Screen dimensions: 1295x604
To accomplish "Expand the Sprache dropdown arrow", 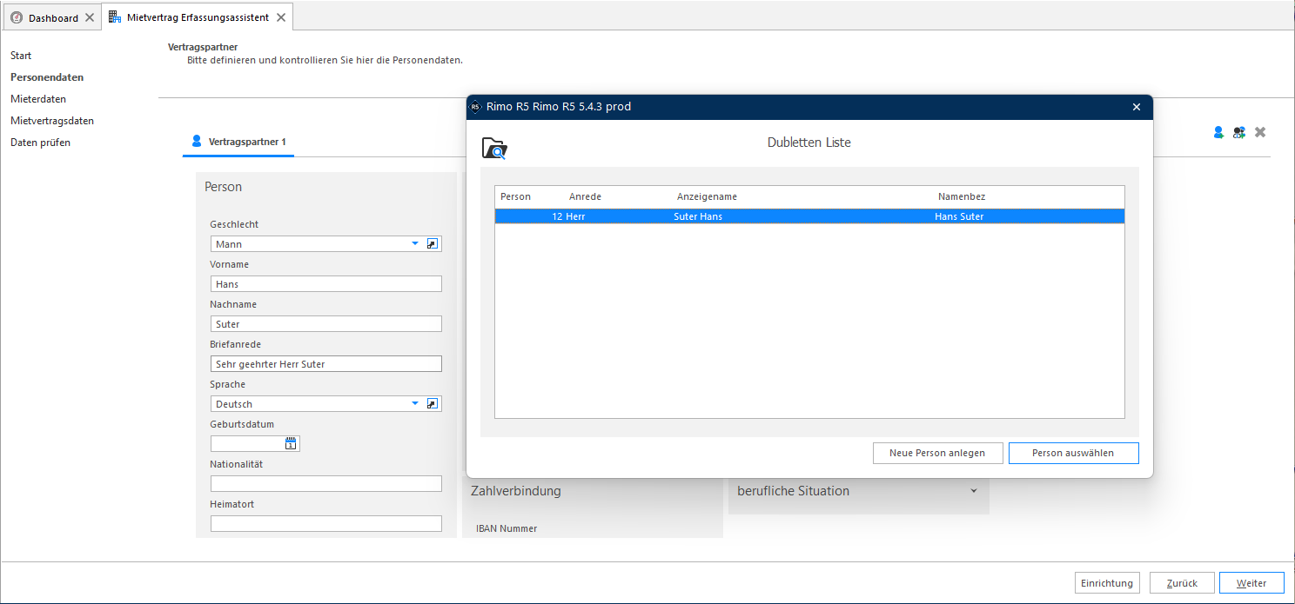I will [415, 403].
